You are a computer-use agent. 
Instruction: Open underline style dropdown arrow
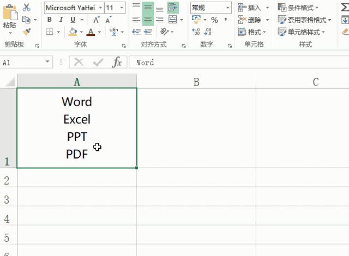click(82, 20)
